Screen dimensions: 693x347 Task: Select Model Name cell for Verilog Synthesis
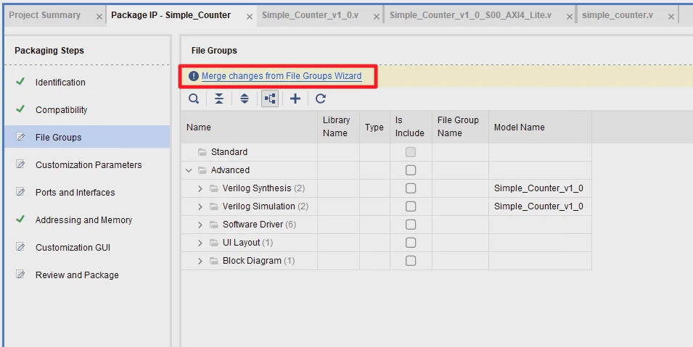[x=540, y=188]
